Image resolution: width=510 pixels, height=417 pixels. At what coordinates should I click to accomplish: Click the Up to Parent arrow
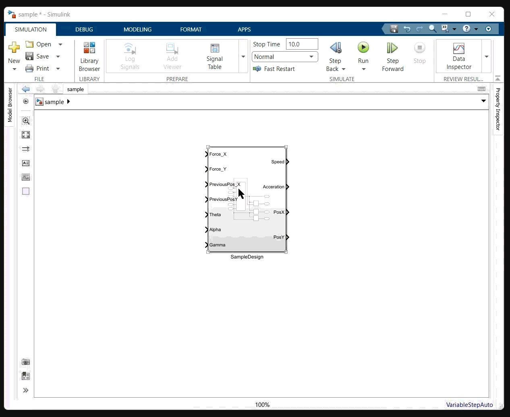(x=56, y=89)
